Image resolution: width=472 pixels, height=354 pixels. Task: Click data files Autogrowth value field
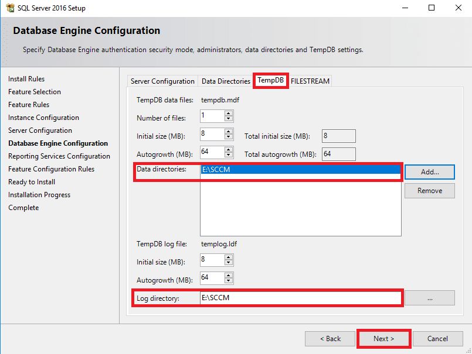(x=212, y=152)
